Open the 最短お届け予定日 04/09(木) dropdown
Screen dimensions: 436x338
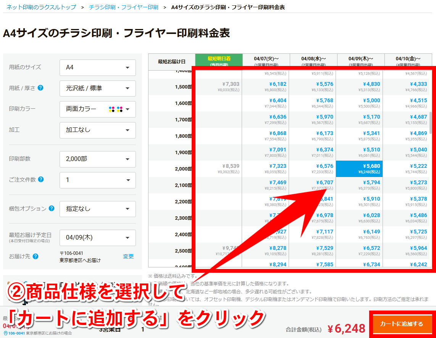(98, 238)
